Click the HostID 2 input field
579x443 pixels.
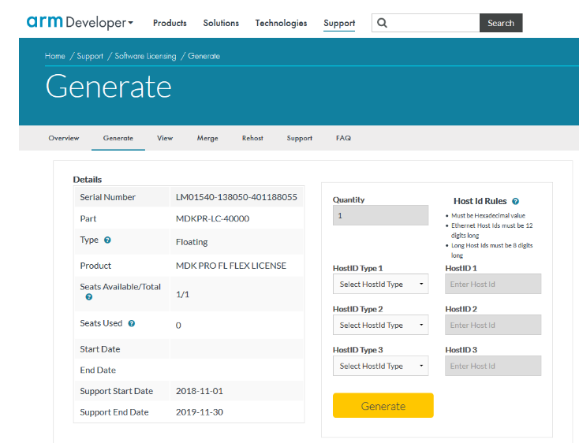pyautogui.click(x=493, y=325)
